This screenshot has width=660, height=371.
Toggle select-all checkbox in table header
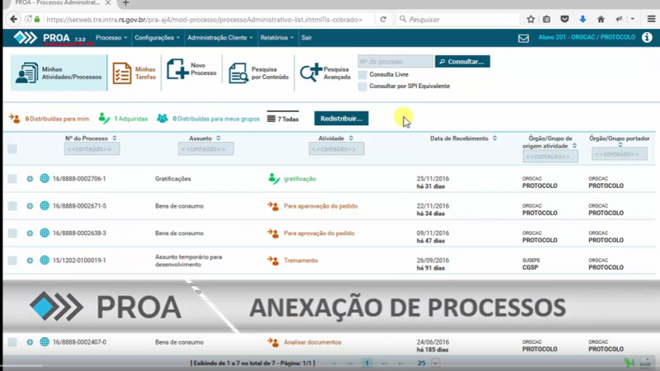pyautogui.click(x=12, y=149)
